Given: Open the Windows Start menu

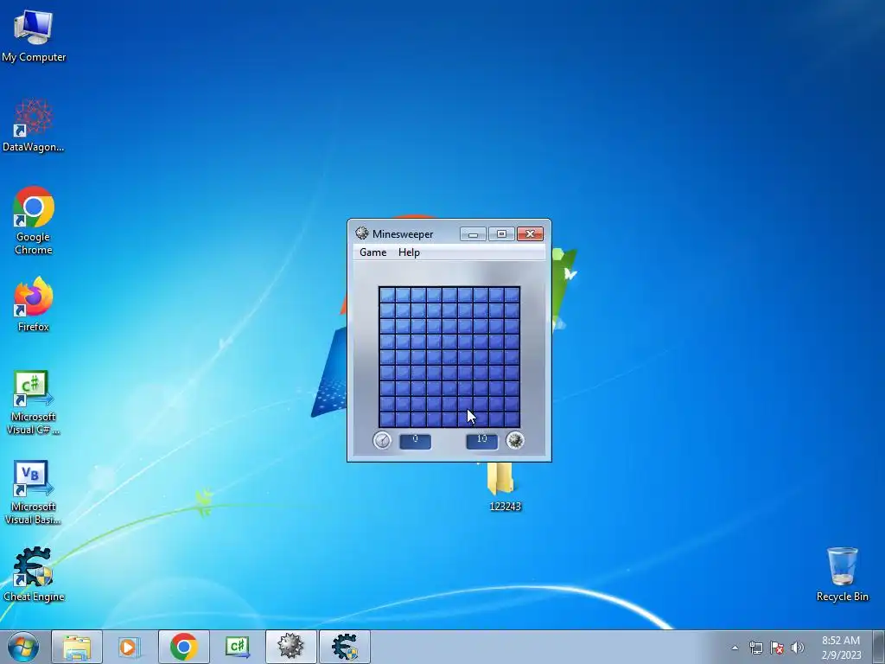Looking at the screenshot, I should pyautogui.click(x=23, y=647).
